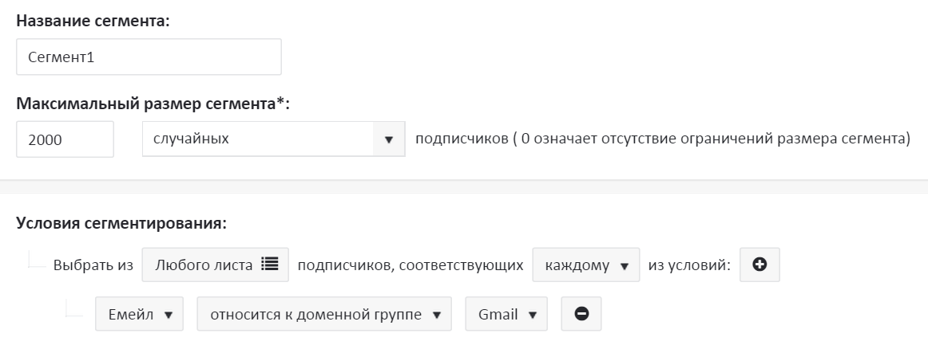Click the Максимальный размер сегмента label
928x349 pixels.
point(153,104)
